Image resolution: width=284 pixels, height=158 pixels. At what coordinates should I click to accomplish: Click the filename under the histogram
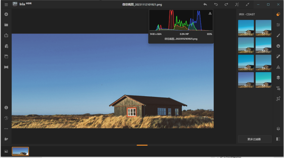[x=181, y=39]
